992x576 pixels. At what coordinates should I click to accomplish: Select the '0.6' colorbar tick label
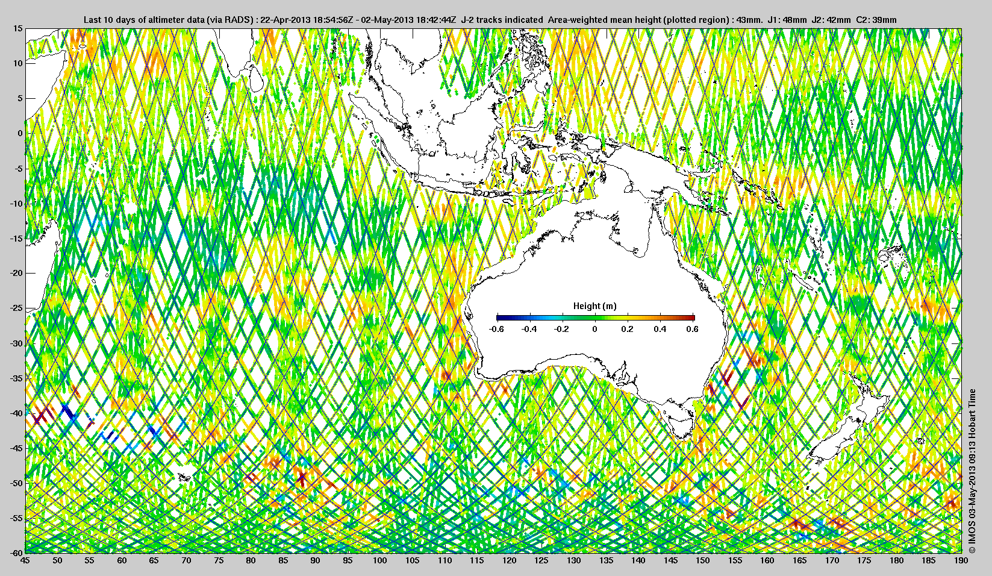(x=693, y=329)
